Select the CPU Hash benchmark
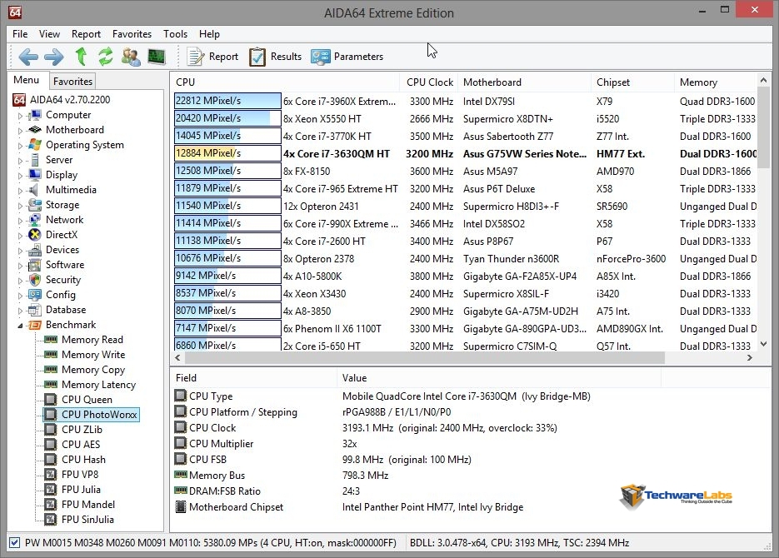This screenshot has width=779, height=558. point(83,460)
